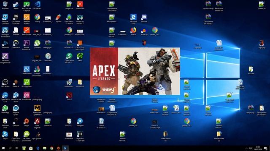Switch to Chrome on the taskbar

coord(51,148)
